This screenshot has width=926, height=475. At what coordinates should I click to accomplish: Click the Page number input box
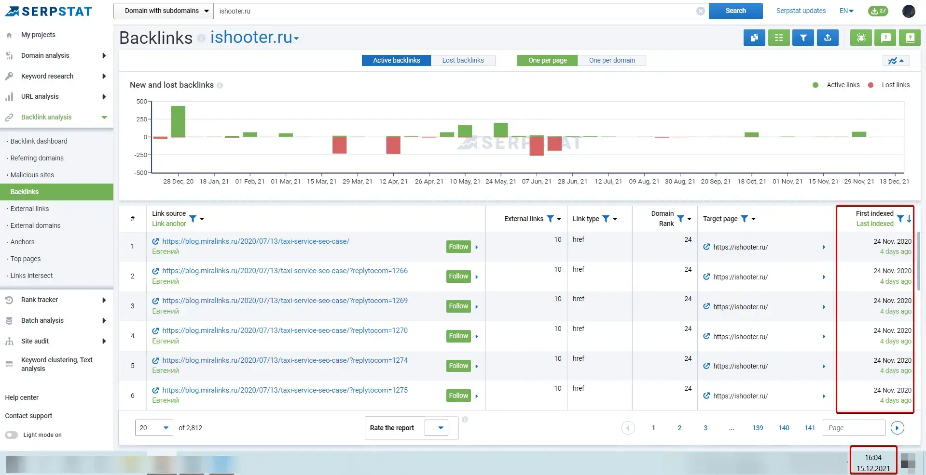854,428
